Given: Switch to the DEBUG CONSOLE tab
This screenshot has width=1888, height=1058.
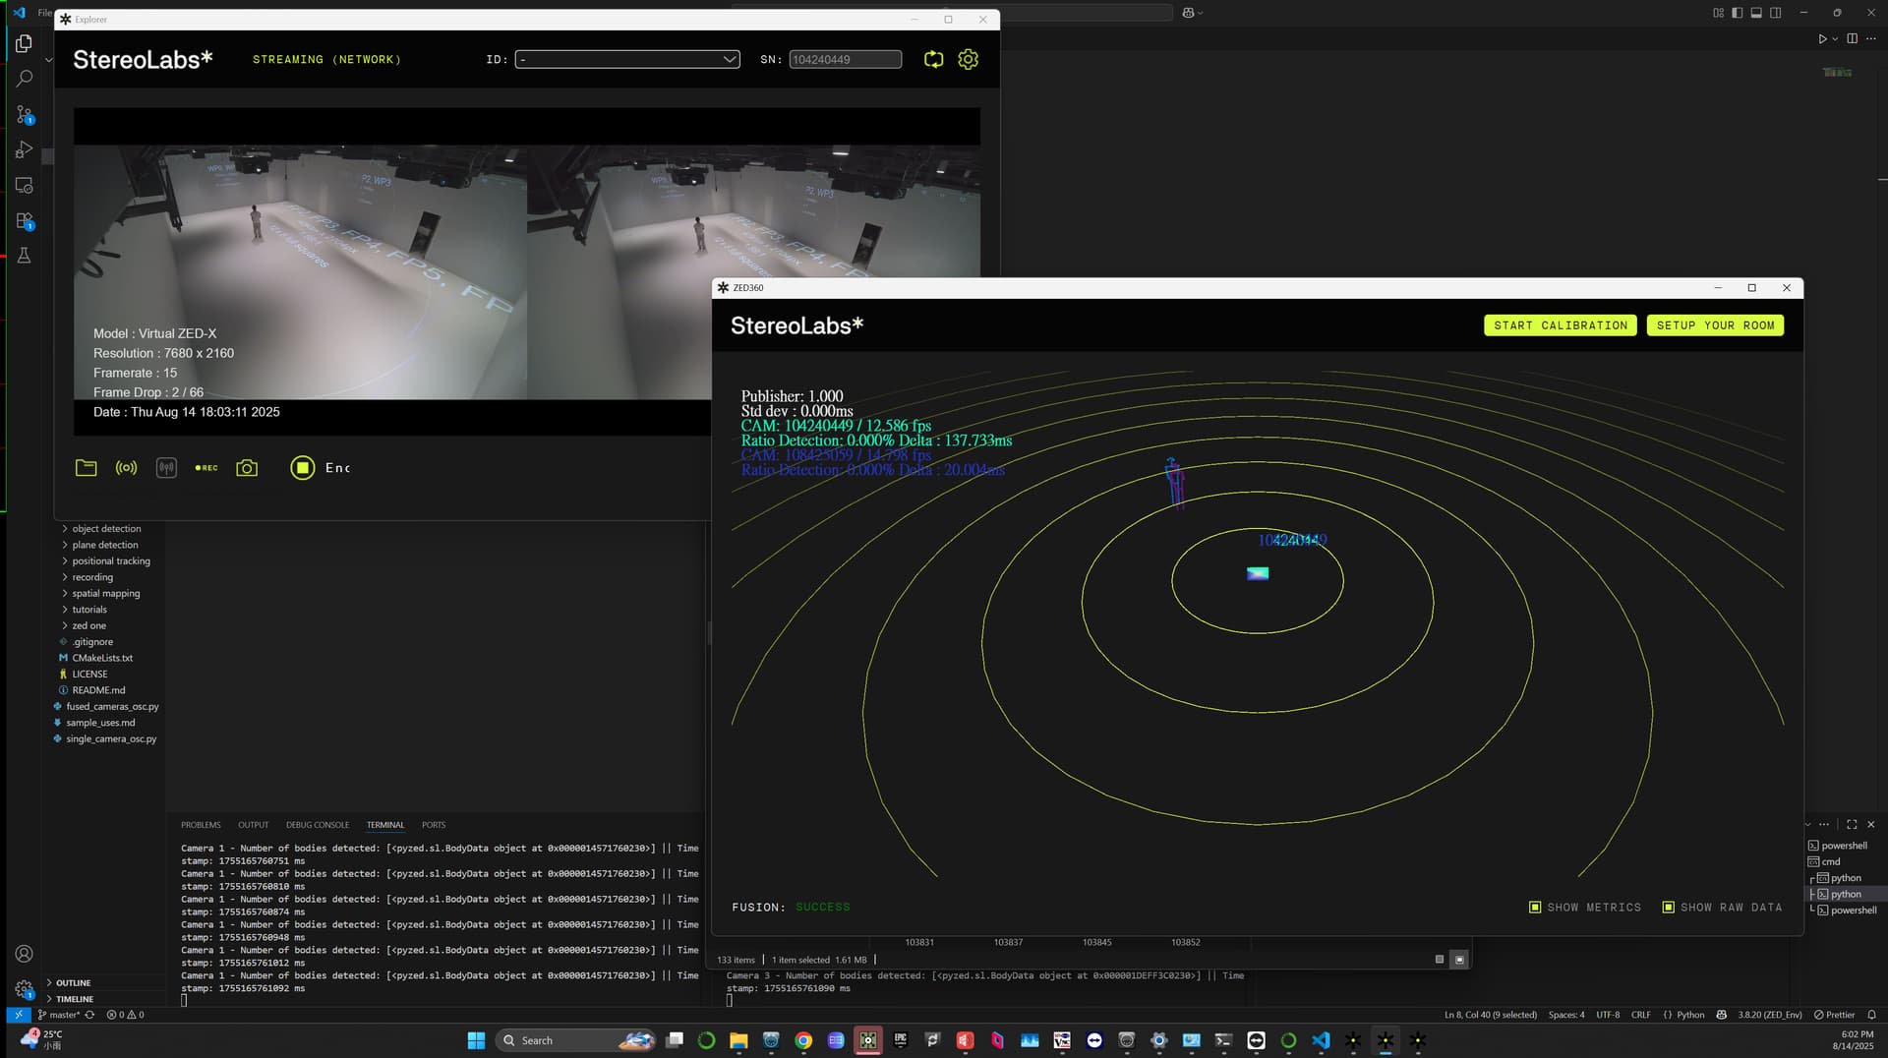Looking at the screenshot, I should click(317, 825).
